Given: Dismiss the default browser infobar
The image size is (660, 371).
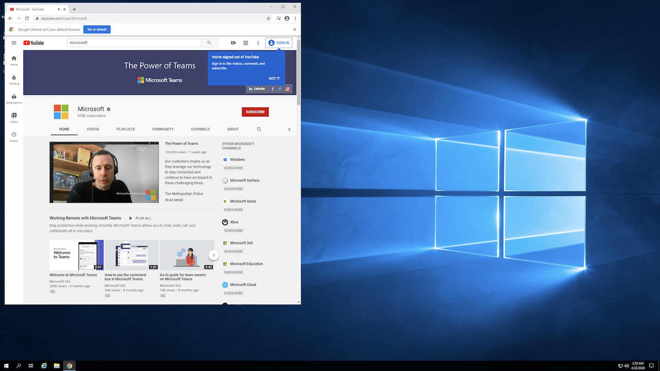Looking at the screenshot, I should (x=294, y=29).
